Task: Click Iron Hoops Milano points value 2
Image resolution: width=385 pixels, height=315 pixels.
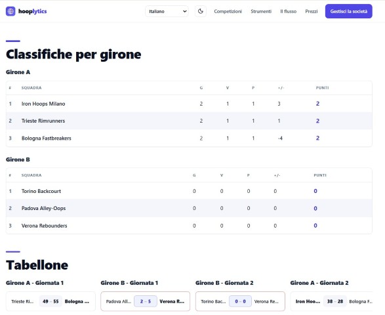Action: tap(317, 104)
